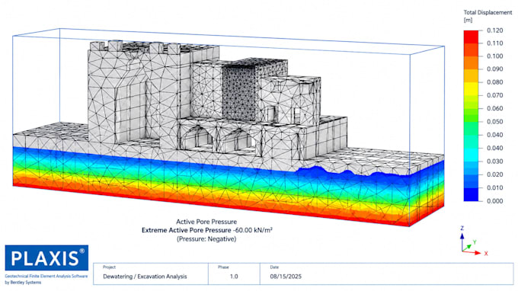The height and width of the screenshot is (291, 518).
Task: Click the legend value 0.050
Action: coord(495,122)
